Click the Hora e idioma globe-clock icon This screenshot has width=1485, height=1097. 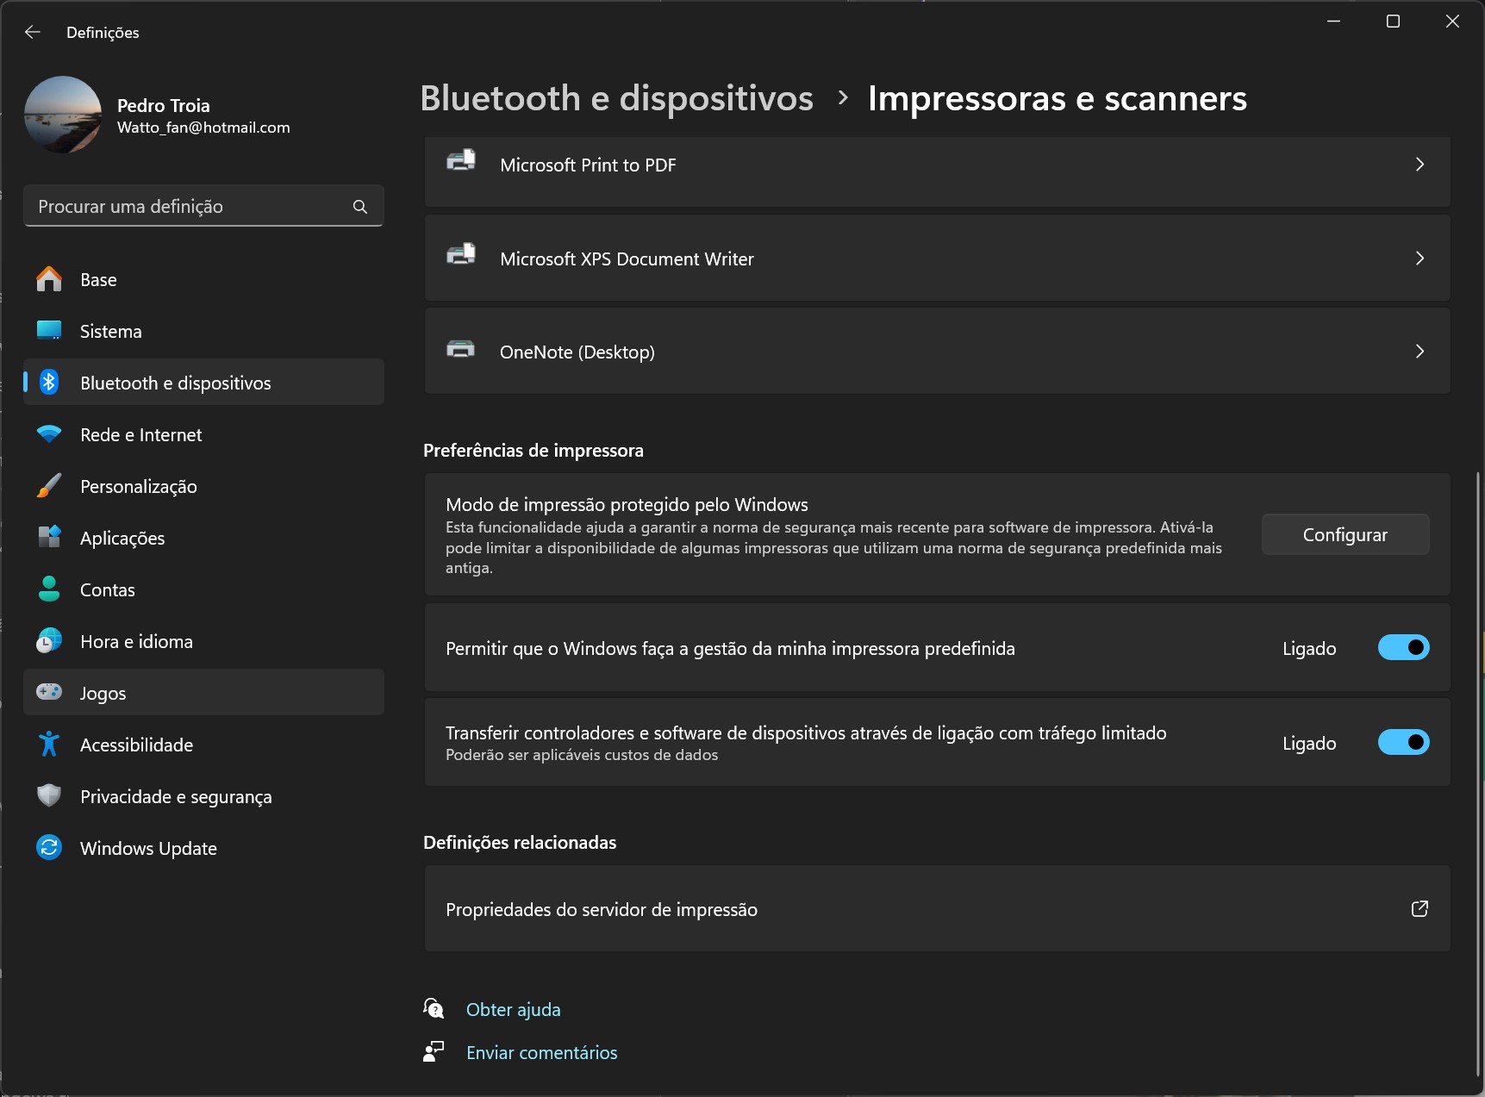pyautogui.click(x=49, y=641)
